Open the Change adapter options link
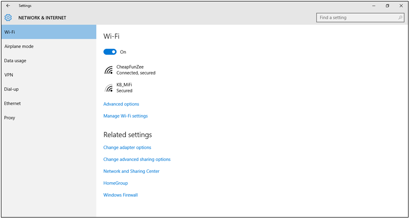The width and height of the screenshot is (409, 218). point(128,147)
